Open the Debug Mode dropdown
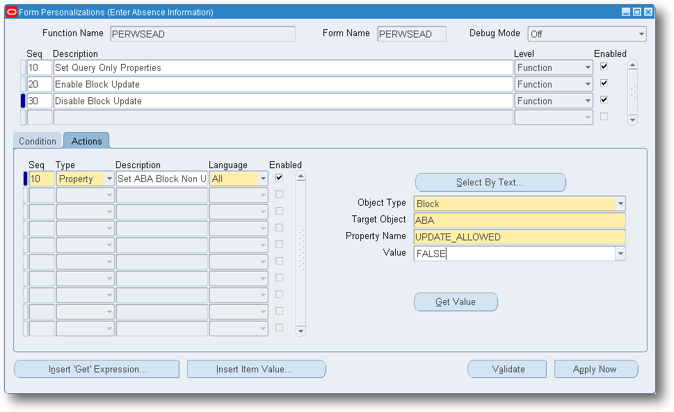Viewport: 674px width, 412px height. [641, 34]
